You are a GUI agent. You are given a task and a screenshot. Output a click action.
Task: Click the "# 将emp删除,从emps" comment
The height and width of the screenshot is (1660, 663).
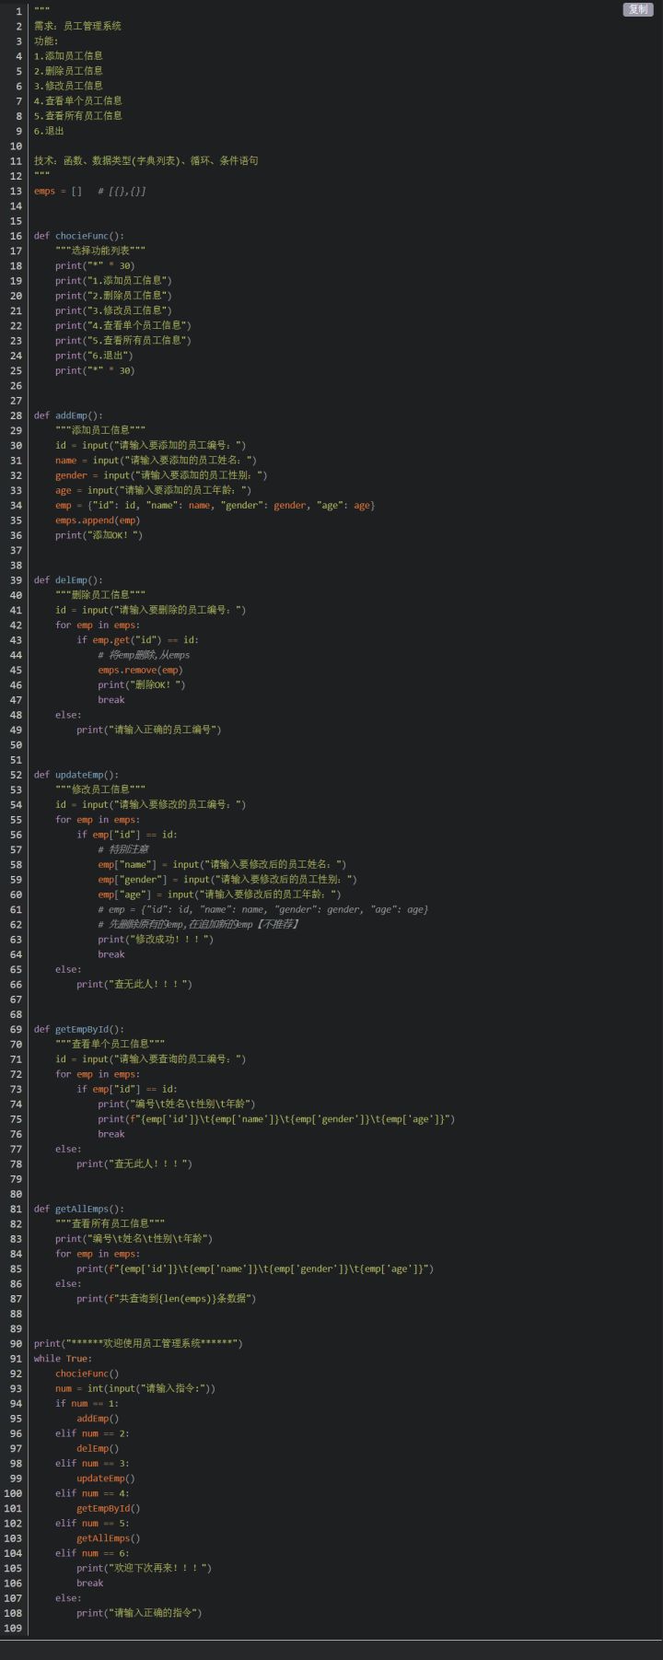click(x=144, y=655)
